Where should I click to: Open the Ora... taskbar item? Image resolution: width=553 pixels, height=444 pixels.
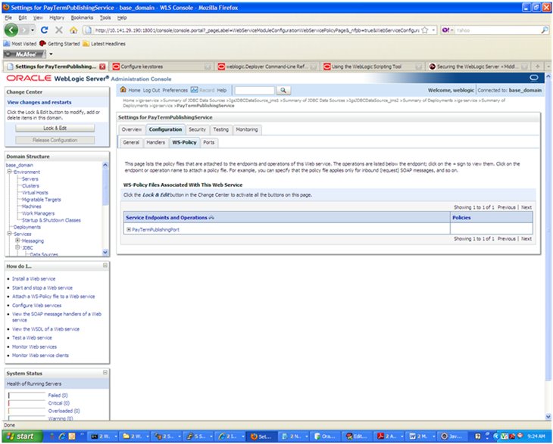coord(325,436)
